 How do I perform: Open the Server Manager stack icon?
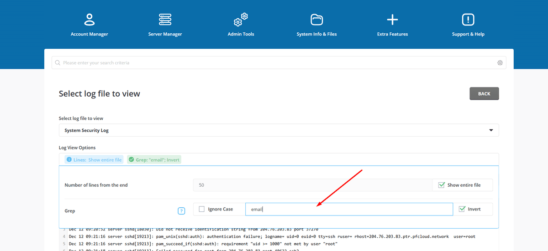(165, 20)
